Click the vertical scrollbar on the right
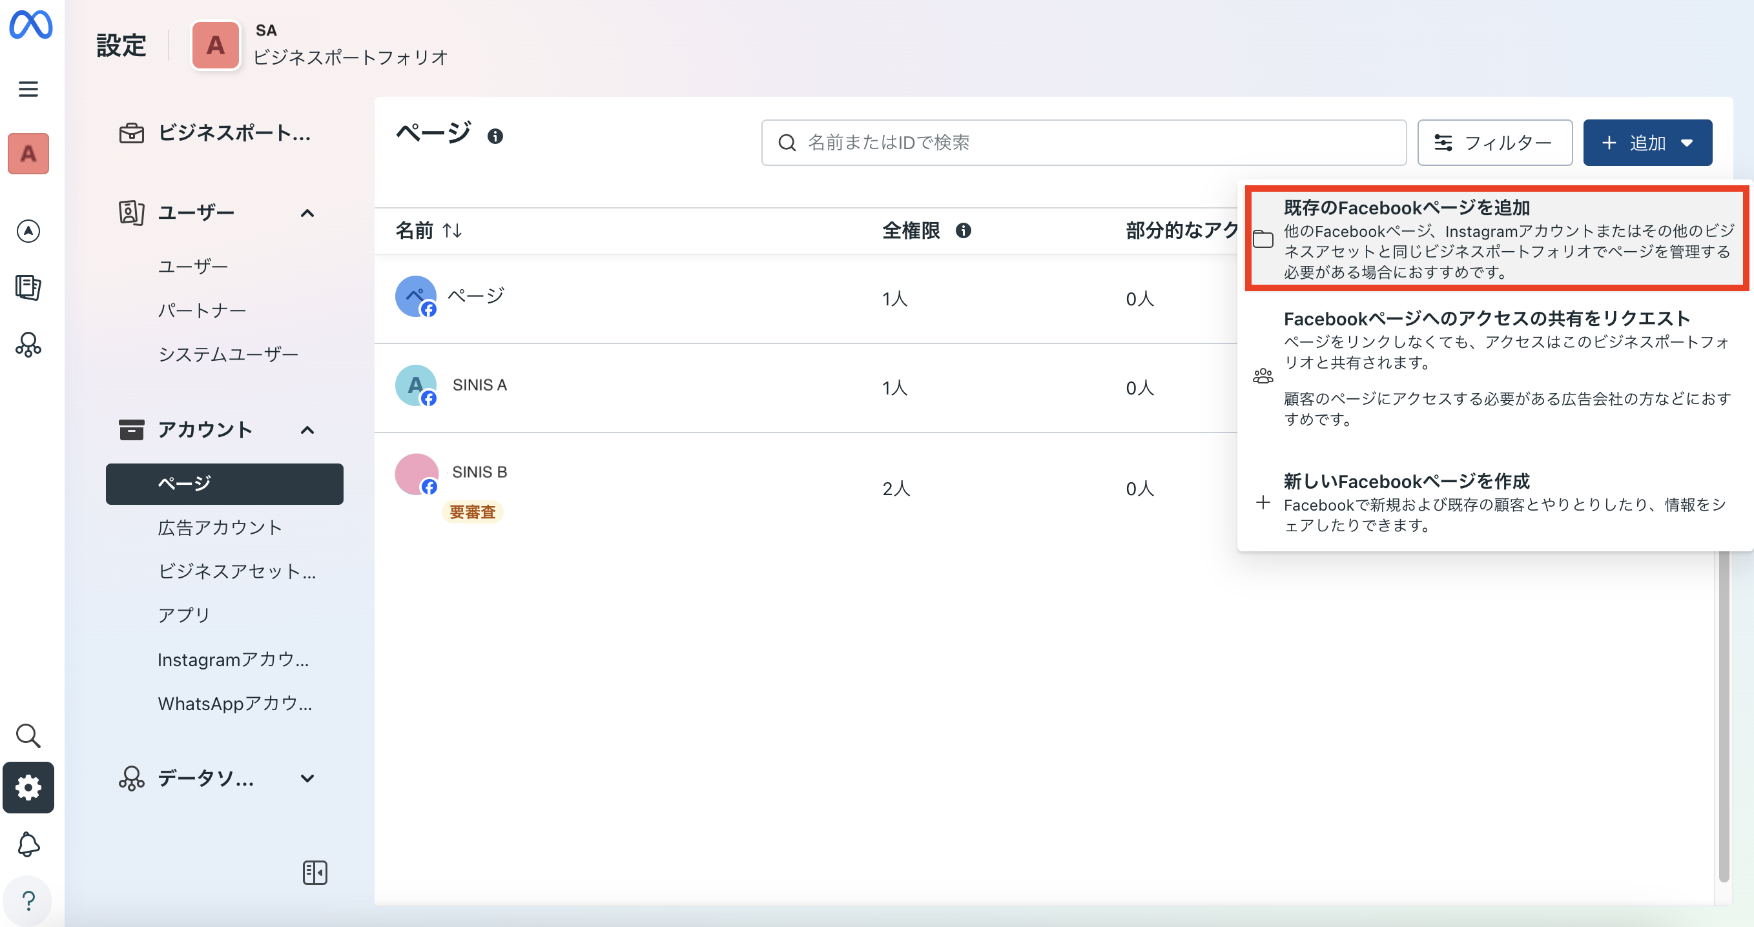This screenshot has width=1754, height=927. 1724,715
